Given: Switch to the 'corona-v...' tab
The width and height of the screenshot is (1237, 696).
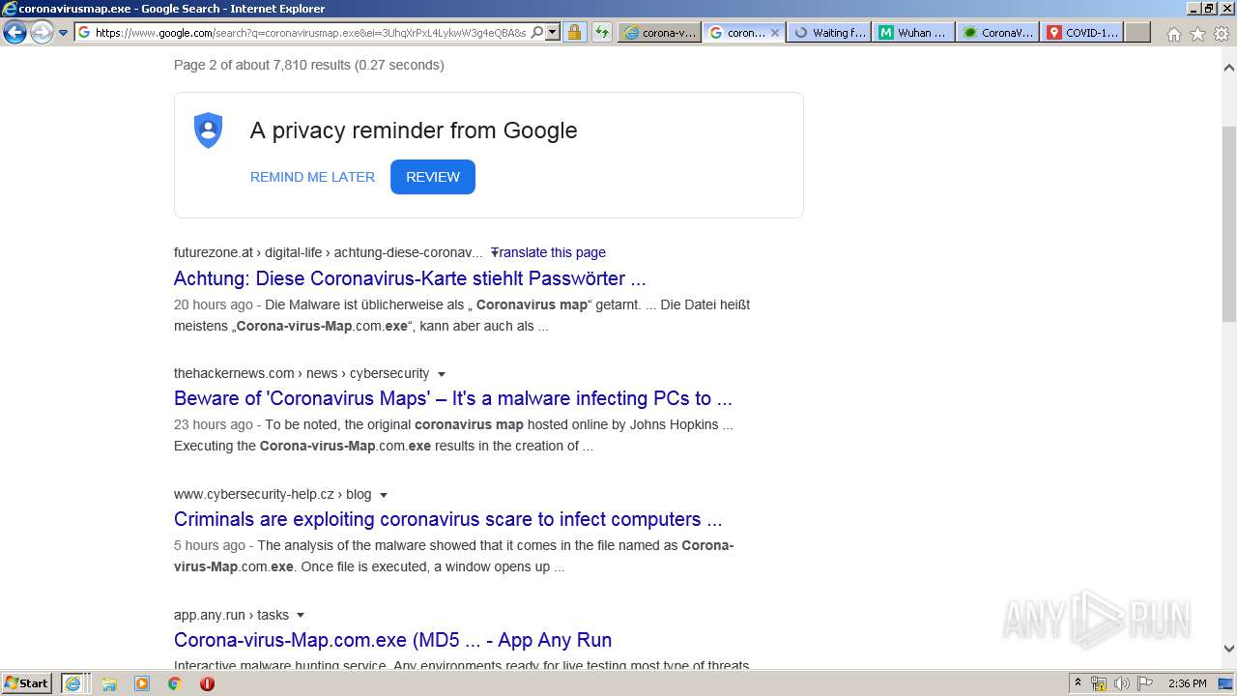Looking at the screenshot, I should coord(659,32).
